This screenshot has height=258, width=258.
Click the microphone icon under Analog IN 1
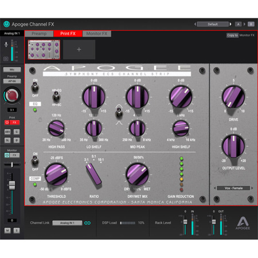6,44
